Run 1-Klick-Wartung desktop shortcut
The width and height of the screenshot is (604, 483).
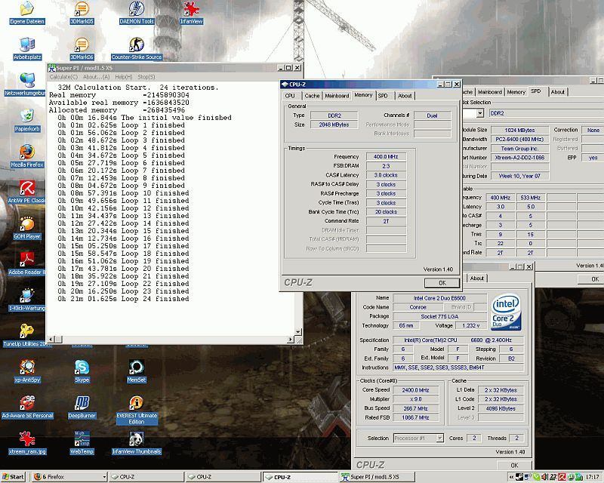(x=27, y=300)
